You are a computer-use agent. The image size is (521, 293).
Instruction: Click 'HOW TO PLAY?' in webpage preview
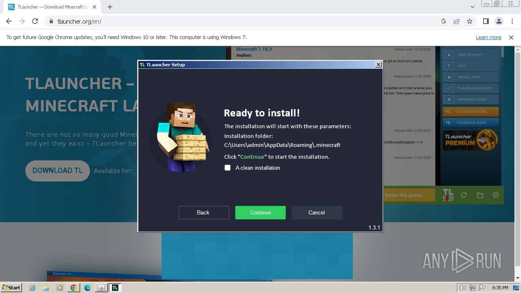coord(471,55)
